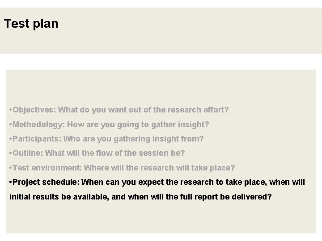Viewport: 322px width, 241px height.
Task: Click the bullet point before Methodology
Action: 11,124
